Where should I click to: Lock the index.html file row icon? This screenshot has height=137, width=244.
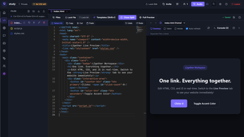coord(24,23)
